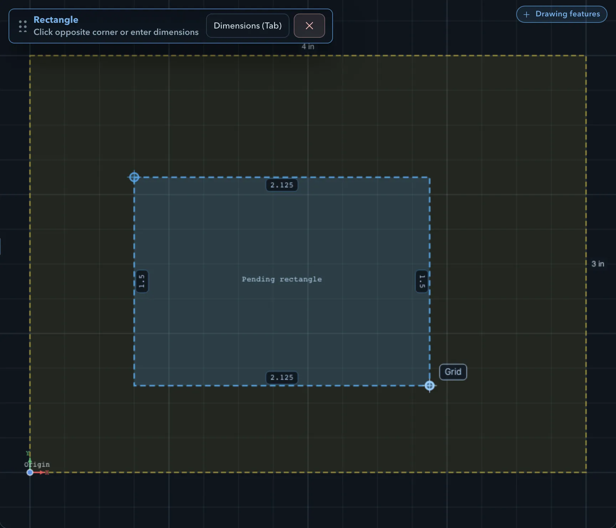Click the 3 in height label
The image size is (616, 528).
click(598, 264)
